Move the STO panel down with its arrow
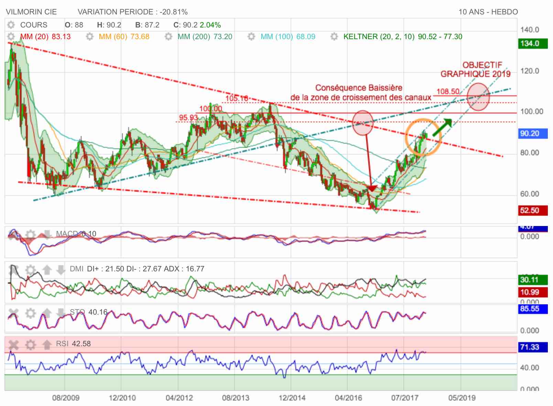 61,313
